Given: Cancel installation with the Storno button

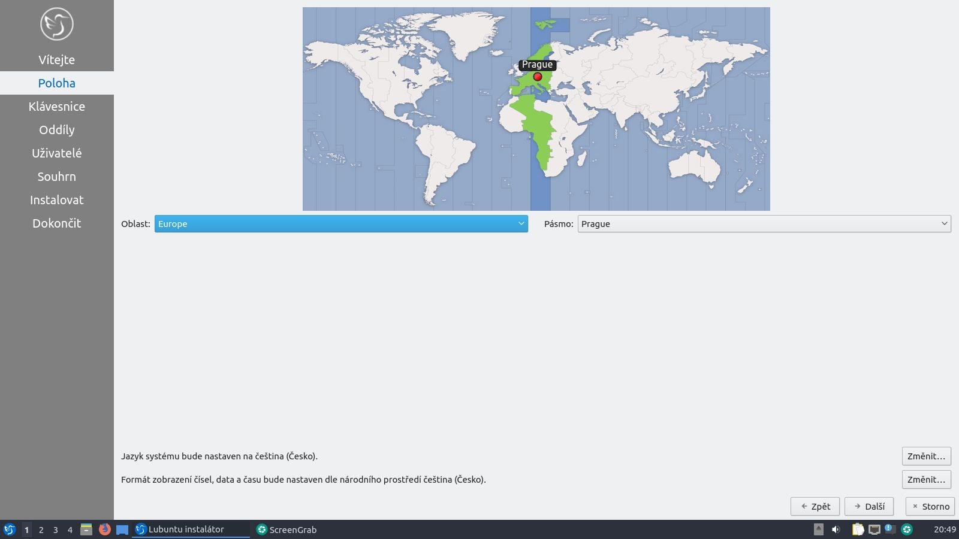Looking at the screenshot, I should pyautogui.click(x=930, y=506).
